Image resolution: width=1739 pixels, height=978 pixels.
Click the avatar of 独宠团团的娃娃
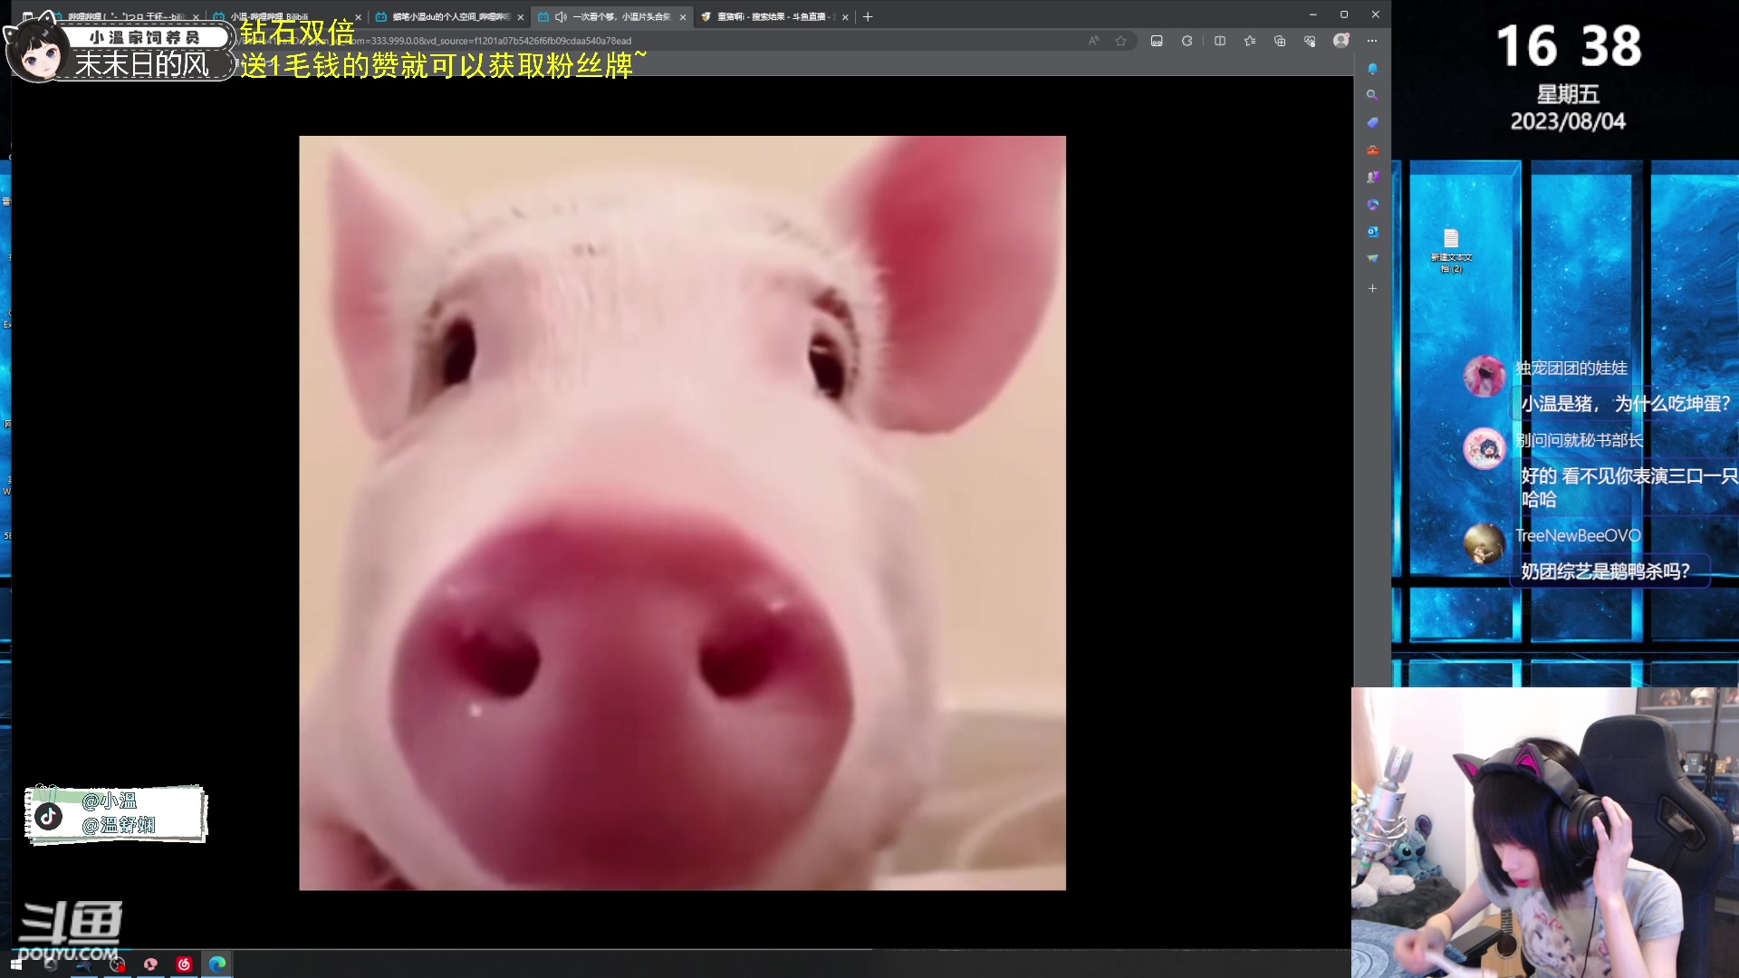[1484, 375]
